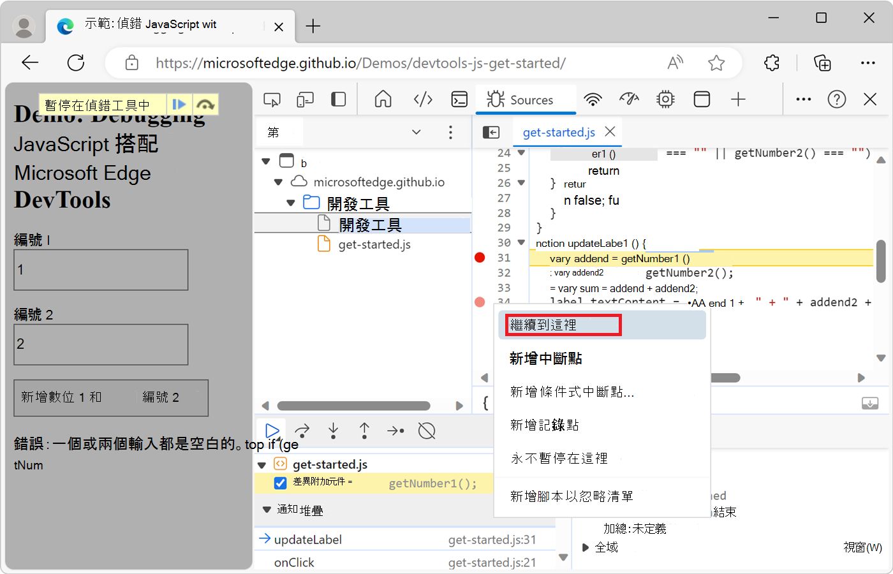The height and width of the screenshot is (574, 893).
Task: Open the navigator page dropdown
Action: pyautogui.click(x=416, y=132)
